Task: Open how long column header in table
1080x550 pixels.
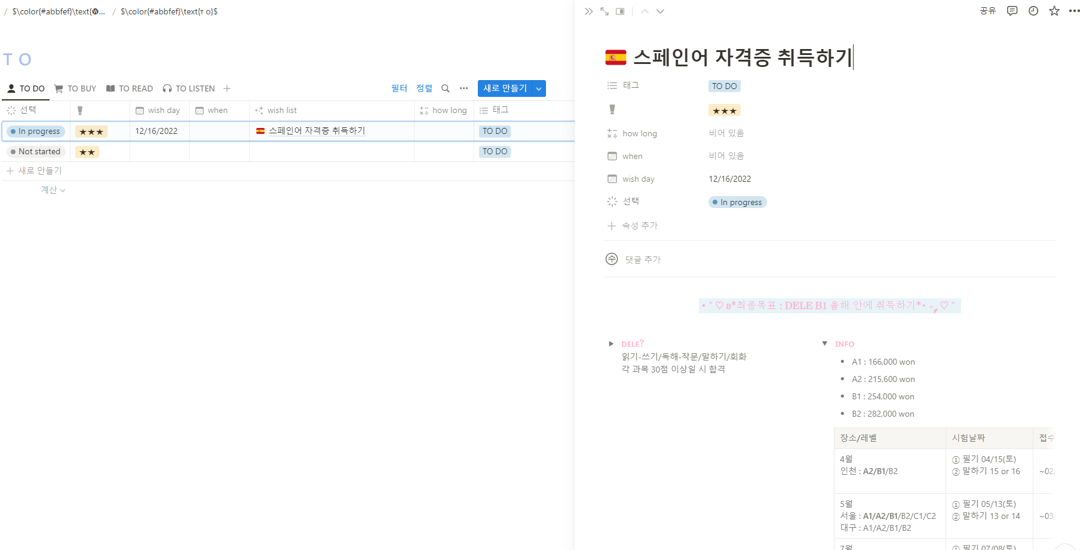Action: [x=444, y=111]
